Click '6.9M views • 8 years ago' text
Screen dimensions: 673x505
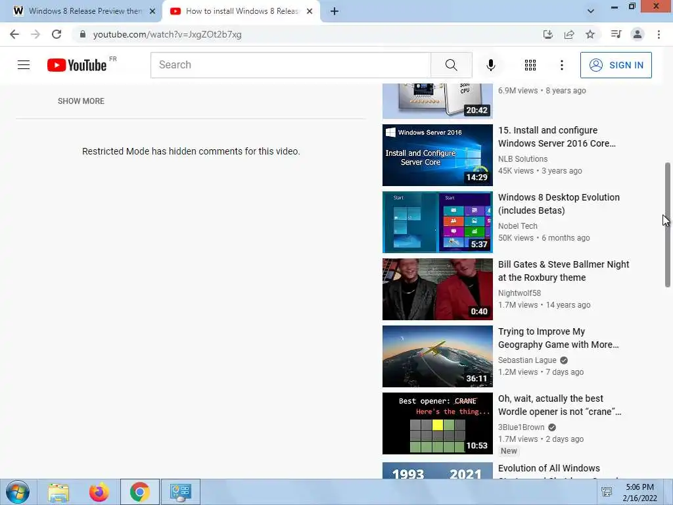click(542, 91)
